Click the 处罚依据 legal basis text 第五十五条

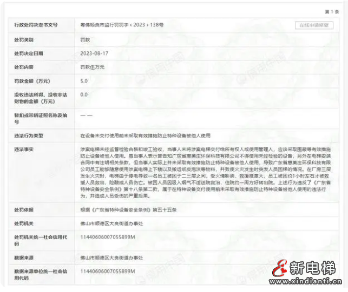point(123,209)
